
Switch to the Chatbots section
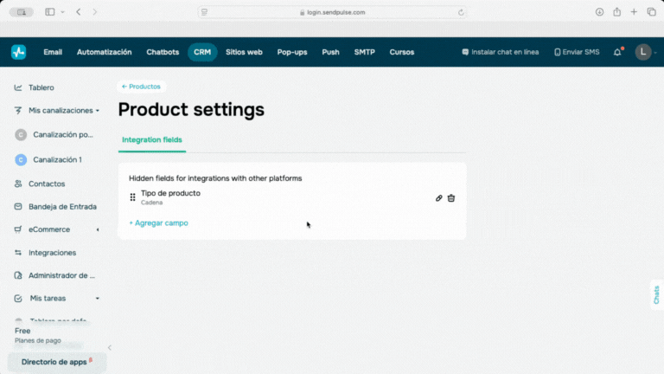tap(163, 52)
